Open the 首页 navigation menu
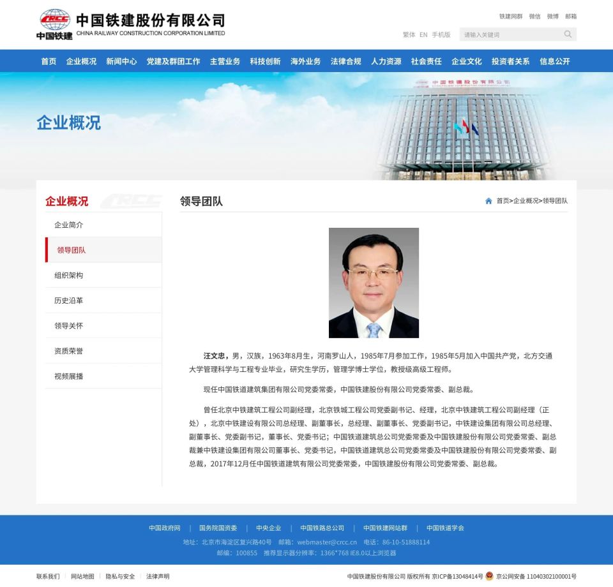Viewport: 613px width, 587px height. coord(49,61)
